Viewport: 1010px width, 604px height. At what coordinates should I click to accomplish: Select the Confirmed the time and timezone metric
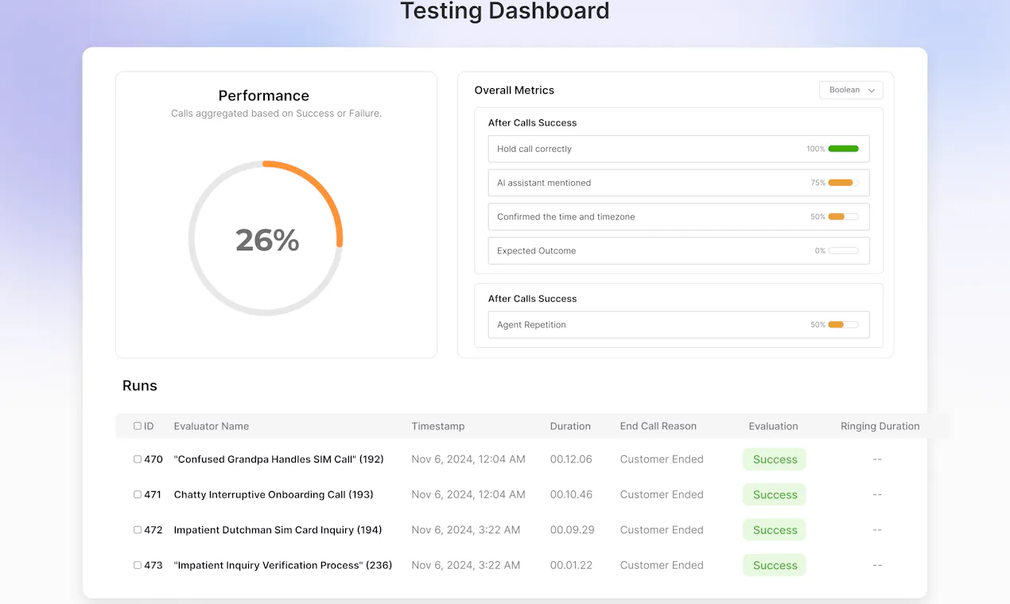(x=678, y=217)
